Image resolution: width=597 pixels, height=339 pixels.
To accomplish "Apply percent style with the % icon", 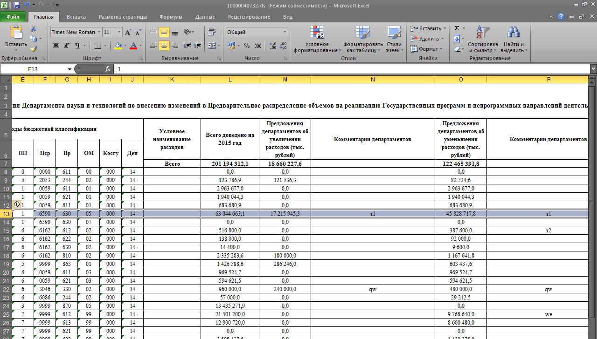I will 246,45.
